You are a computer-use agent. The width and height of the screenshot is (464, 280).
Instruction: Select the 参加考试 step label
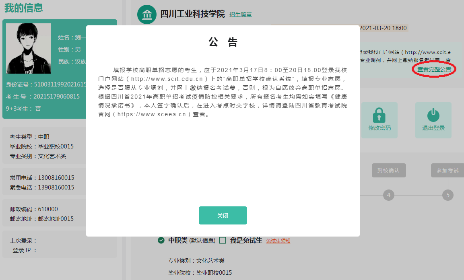447,171
